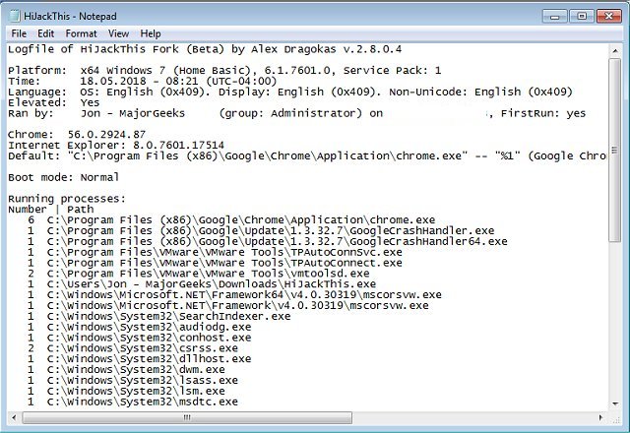Screen dimensions: 630x433
Task: Click the 'Platform: x64 Windows 7' line
Action: [224, 71]
